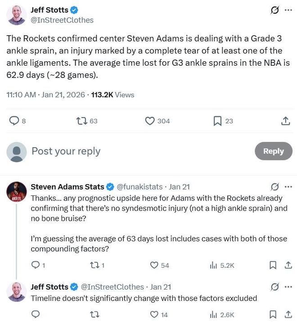Open more options on Jeff Stotts' reply
The image size is (297, 322).
[288, 287]
